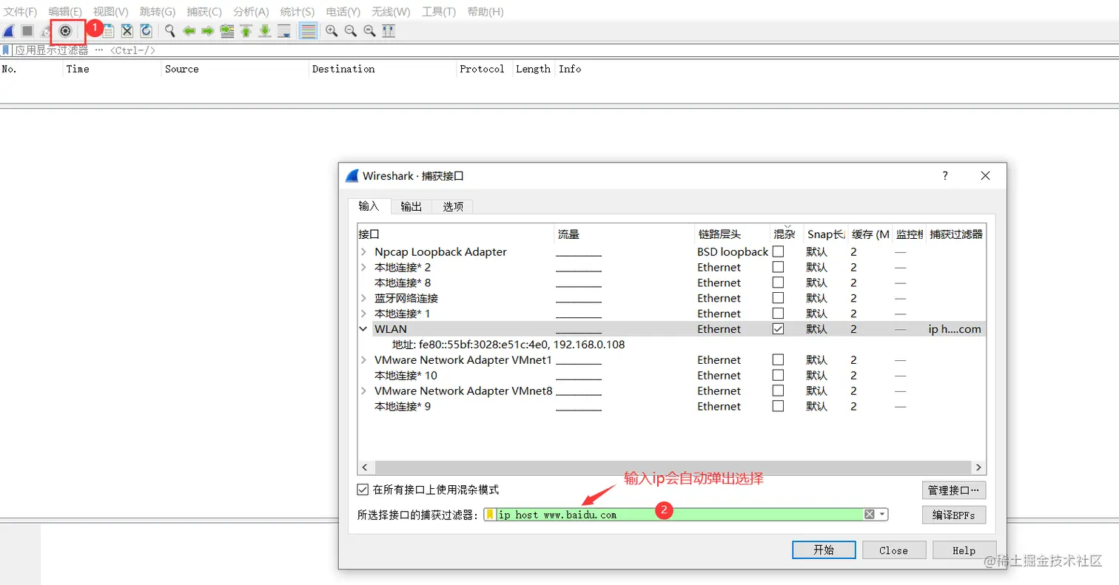Uncheck promiscuous checkbox for WLAN
The width and height of the screenshot is (1119, 585).
click(778, 329)
